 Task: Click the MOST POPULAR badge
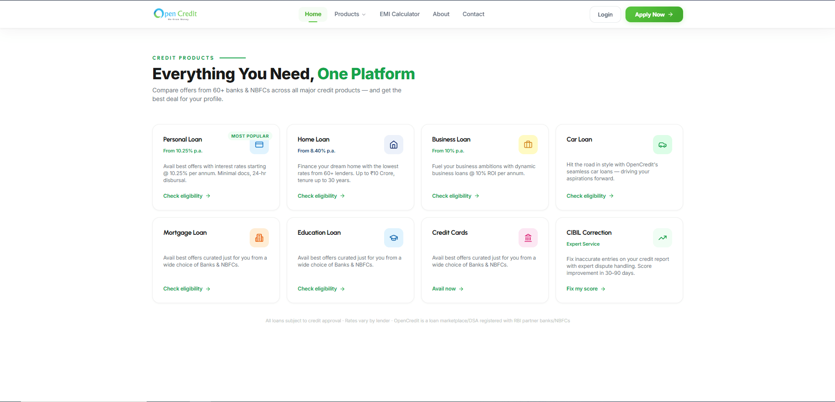[250, 136]
